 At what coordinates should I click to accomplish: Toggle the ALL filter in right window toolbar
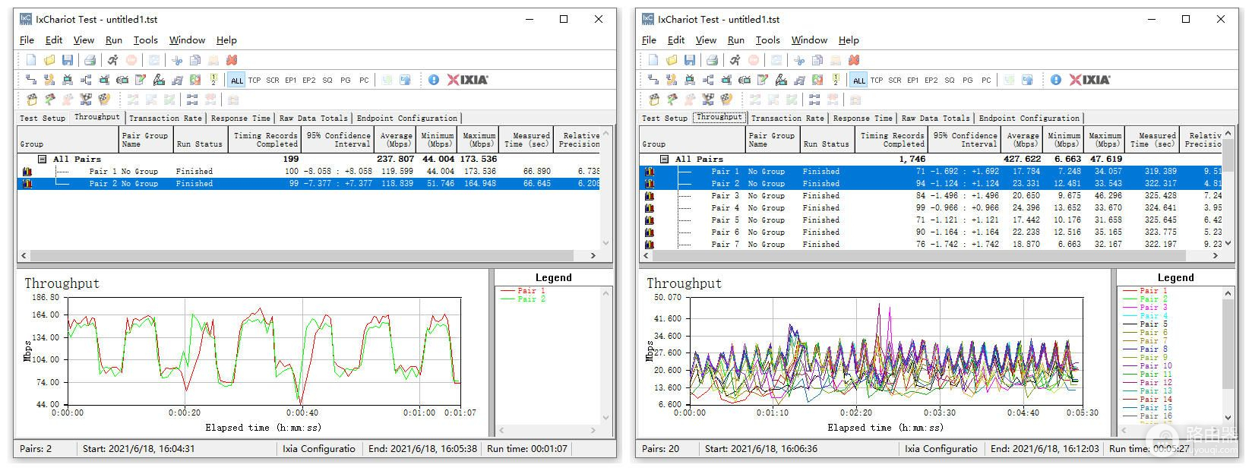click(x=859, y=80)
